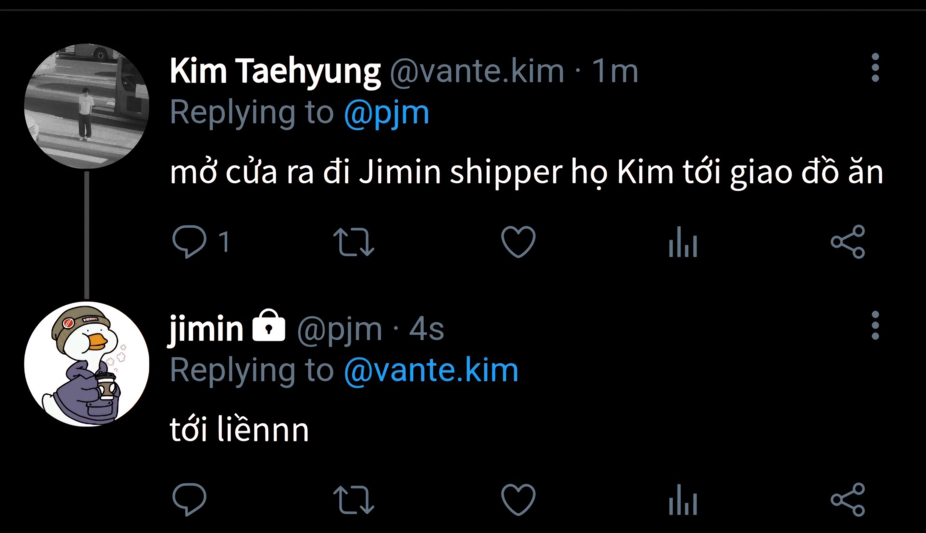Open the @vante.kim mention link
The width and height of the screenshot is (926, 533).
(x=431, y=371)
